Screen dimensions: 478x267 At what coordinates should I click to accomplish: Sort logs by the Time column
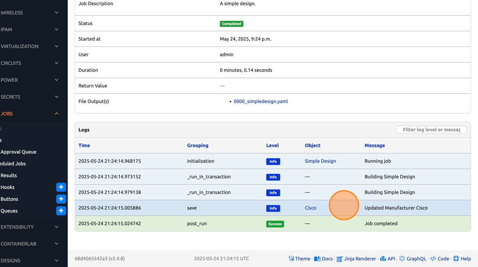pos(84,145)
